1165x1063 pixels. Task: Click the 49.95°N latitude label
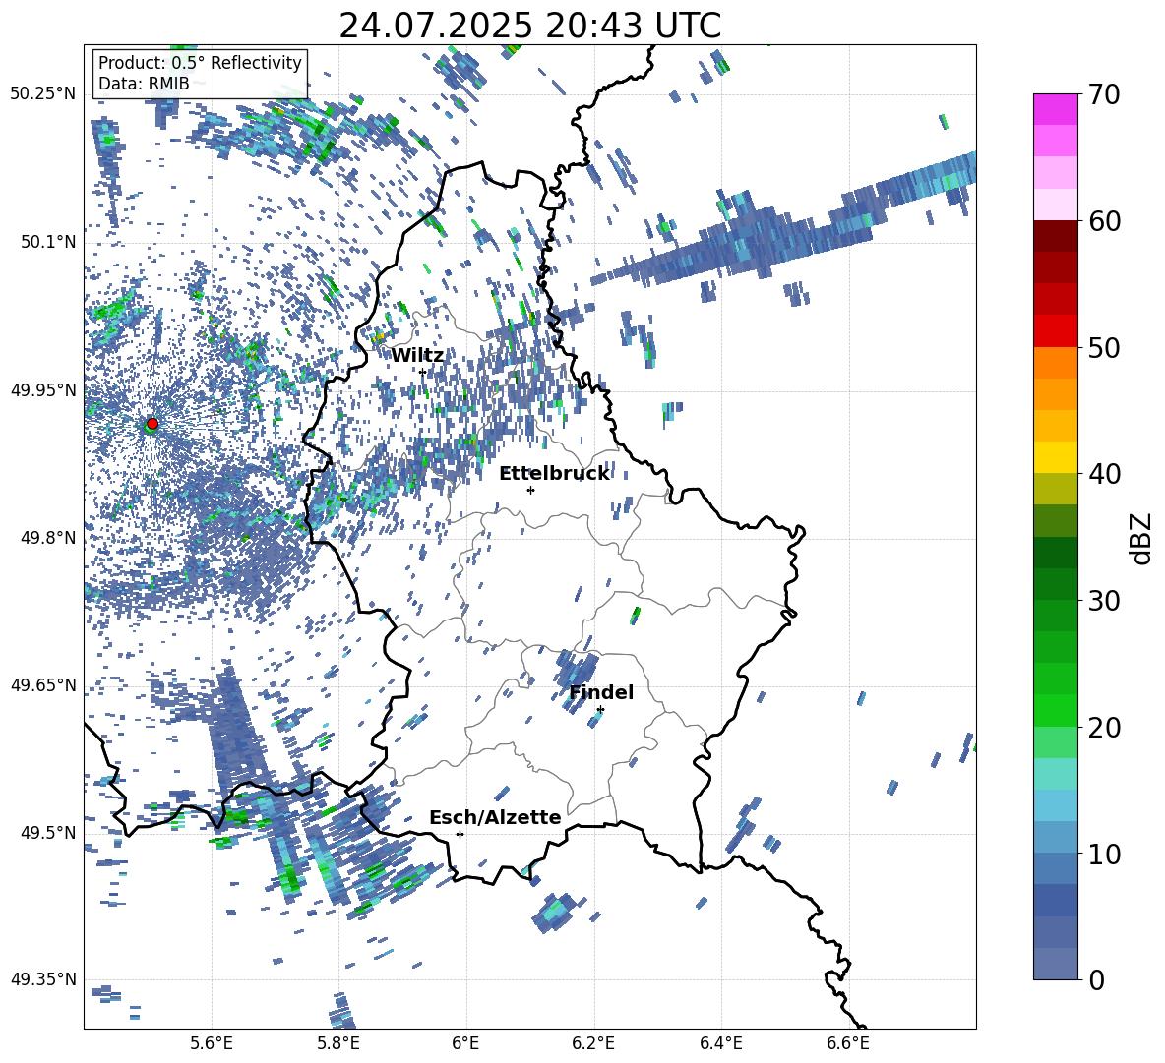pos(43,390)
